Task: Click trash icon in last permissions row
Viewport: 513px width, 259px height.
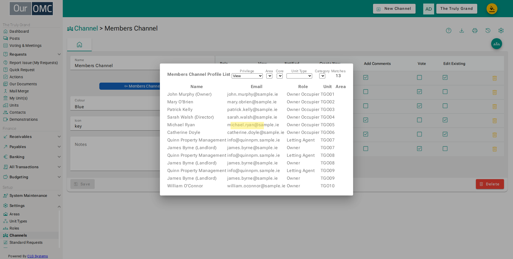Action: [494, 149]
